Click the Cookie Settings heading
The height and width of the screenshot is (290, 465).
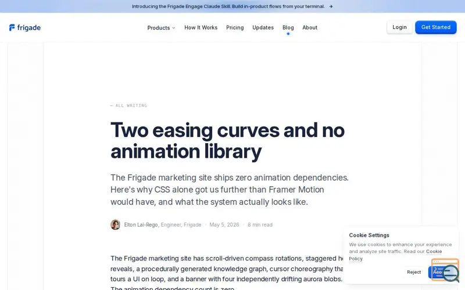click(369, 235)
